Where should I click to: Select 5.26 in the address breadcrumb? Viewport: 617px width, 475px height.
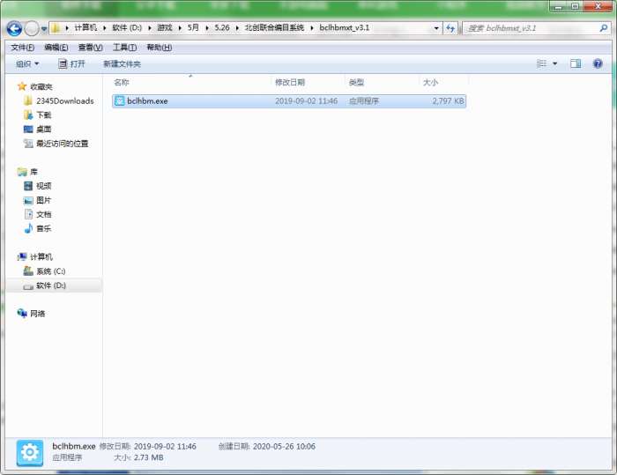coord(222,27)
